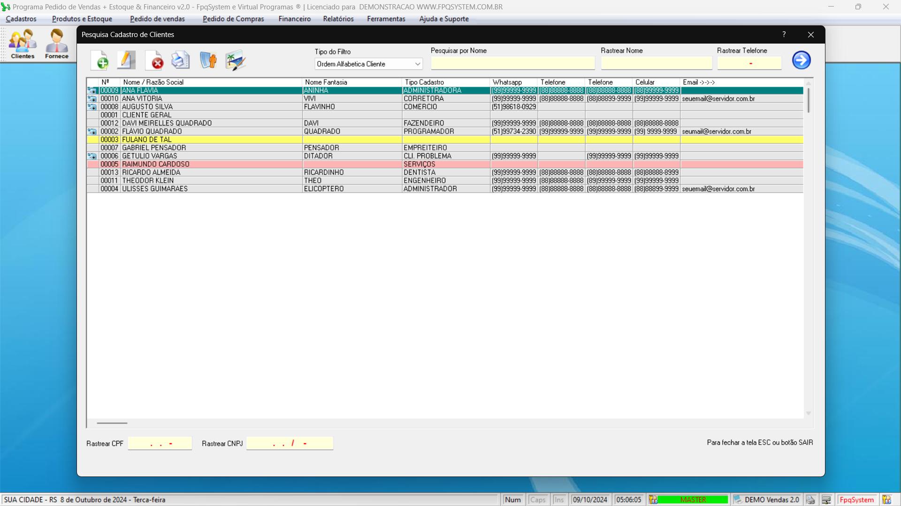Click the help question mark in dialog title
The width and height of the screenshot is (901, 506).
tap(784, 35)
